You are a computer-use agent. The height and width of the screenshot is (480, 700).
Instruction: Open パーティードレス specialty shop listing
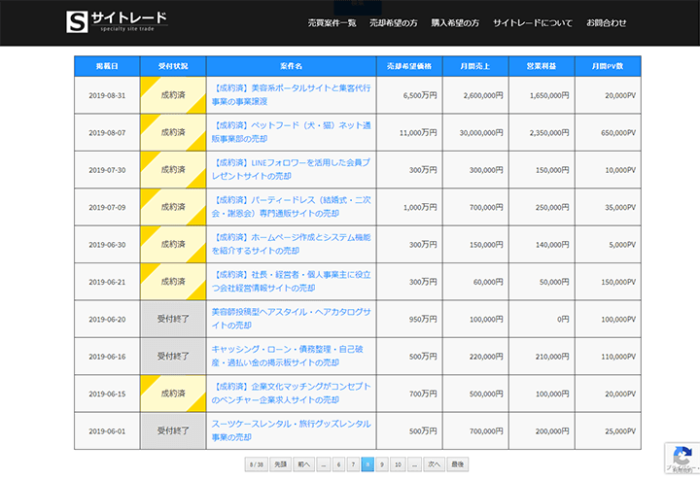[291, 207]
